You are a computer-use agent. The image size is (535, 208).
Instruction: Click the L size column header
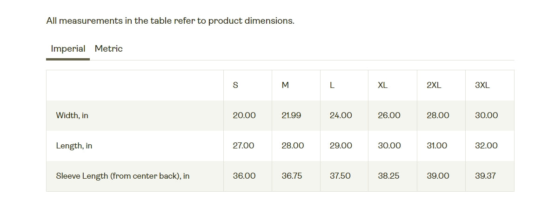(332, 85)
